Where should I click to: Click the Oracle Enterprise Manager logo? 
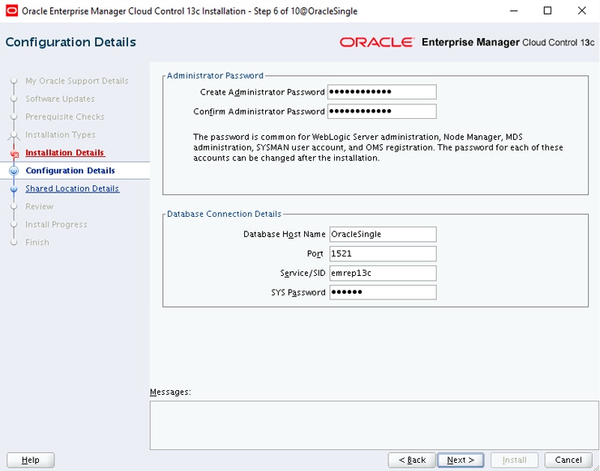coord(467,42)
